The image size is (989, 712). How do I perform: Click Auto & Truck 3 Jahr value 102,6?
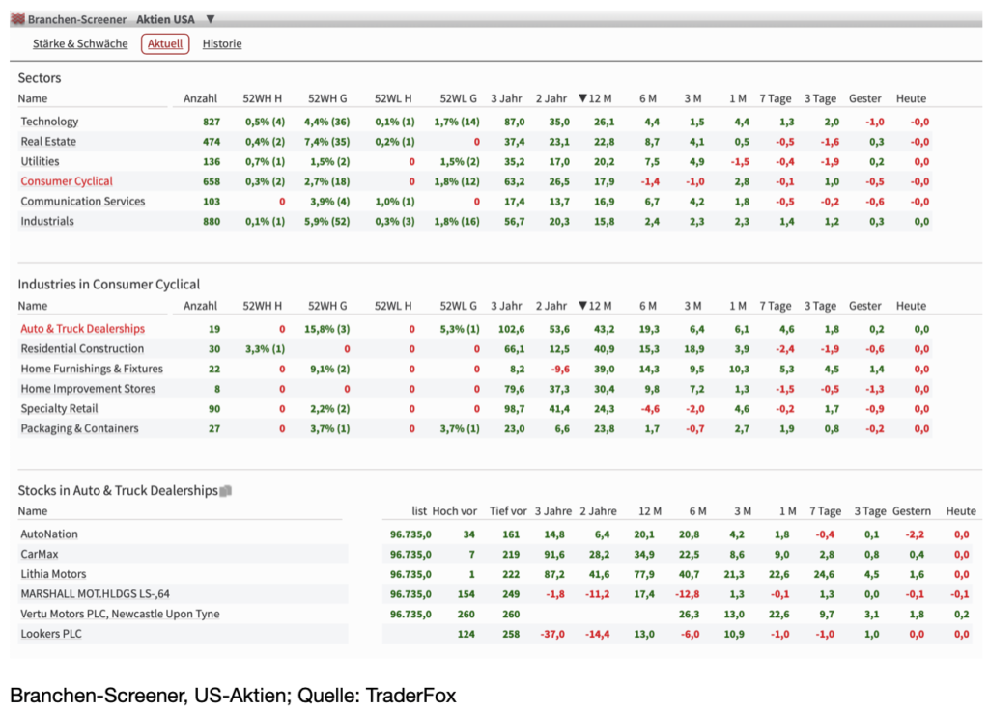(511, 329)
